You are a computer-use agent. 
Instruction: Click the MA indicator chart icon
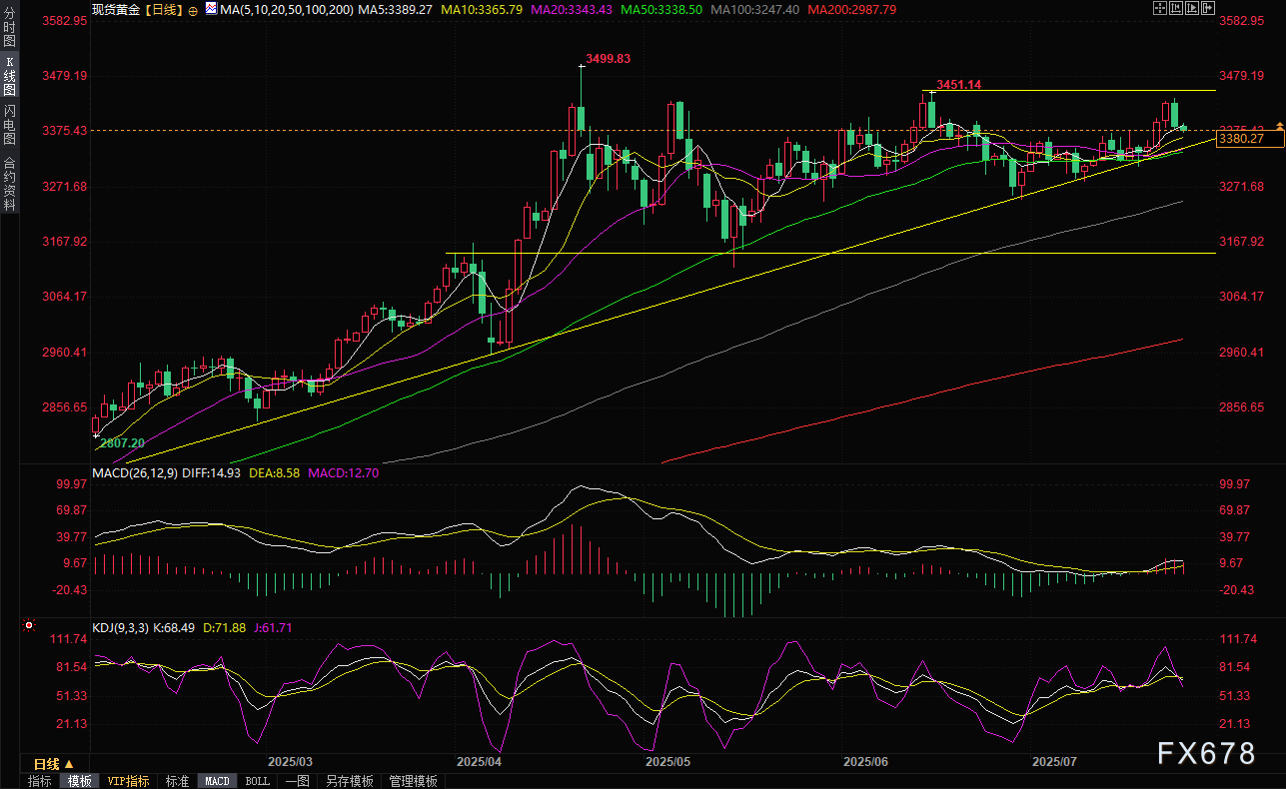click(x=211, y=9)
